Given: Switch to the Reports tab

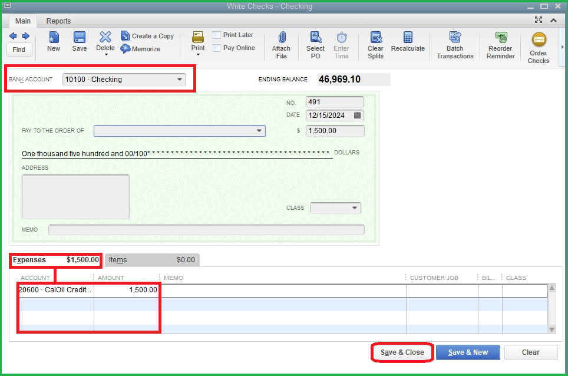Looking at the screenshot, I should 58,21.
